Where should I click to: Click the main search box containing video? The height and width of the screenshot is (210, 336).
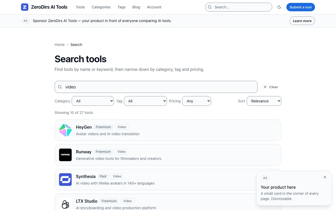click(156, 87)
